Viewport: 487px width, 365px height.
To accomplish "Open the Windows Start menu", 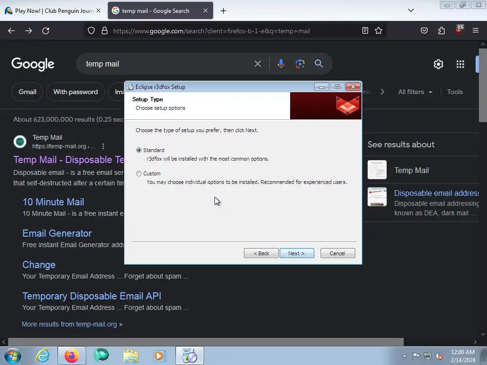I will coord(13,355).
